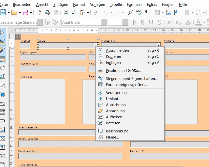Click the Cut scissors toolbar icon
209x167 pixels.
click(66, 13)
